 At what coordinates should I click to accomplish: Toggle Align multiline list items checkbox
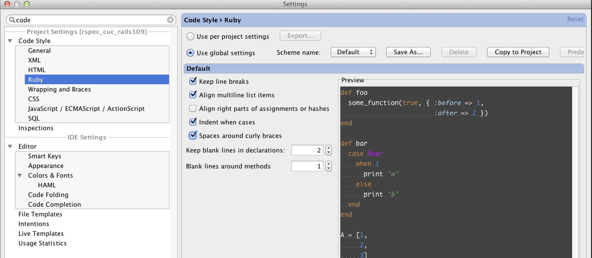click(193, 95)
